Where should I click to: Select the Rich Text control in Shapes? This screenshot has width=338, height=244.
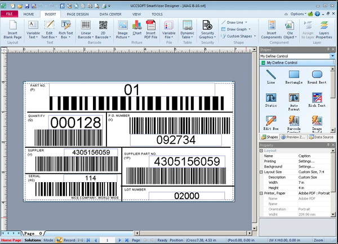tap(317, 100)
